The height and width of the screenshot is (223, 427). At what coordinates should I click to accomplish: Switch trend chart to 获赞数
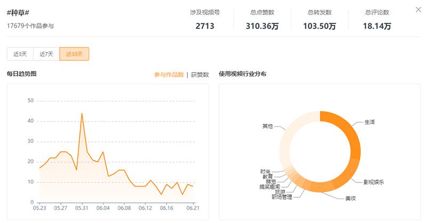point(200,75)
